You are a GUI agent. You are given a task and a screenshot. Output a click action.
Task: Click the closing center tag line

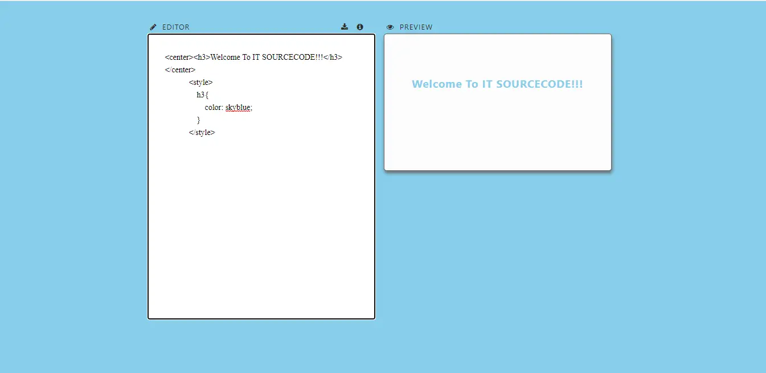click(x=180, y=69)
